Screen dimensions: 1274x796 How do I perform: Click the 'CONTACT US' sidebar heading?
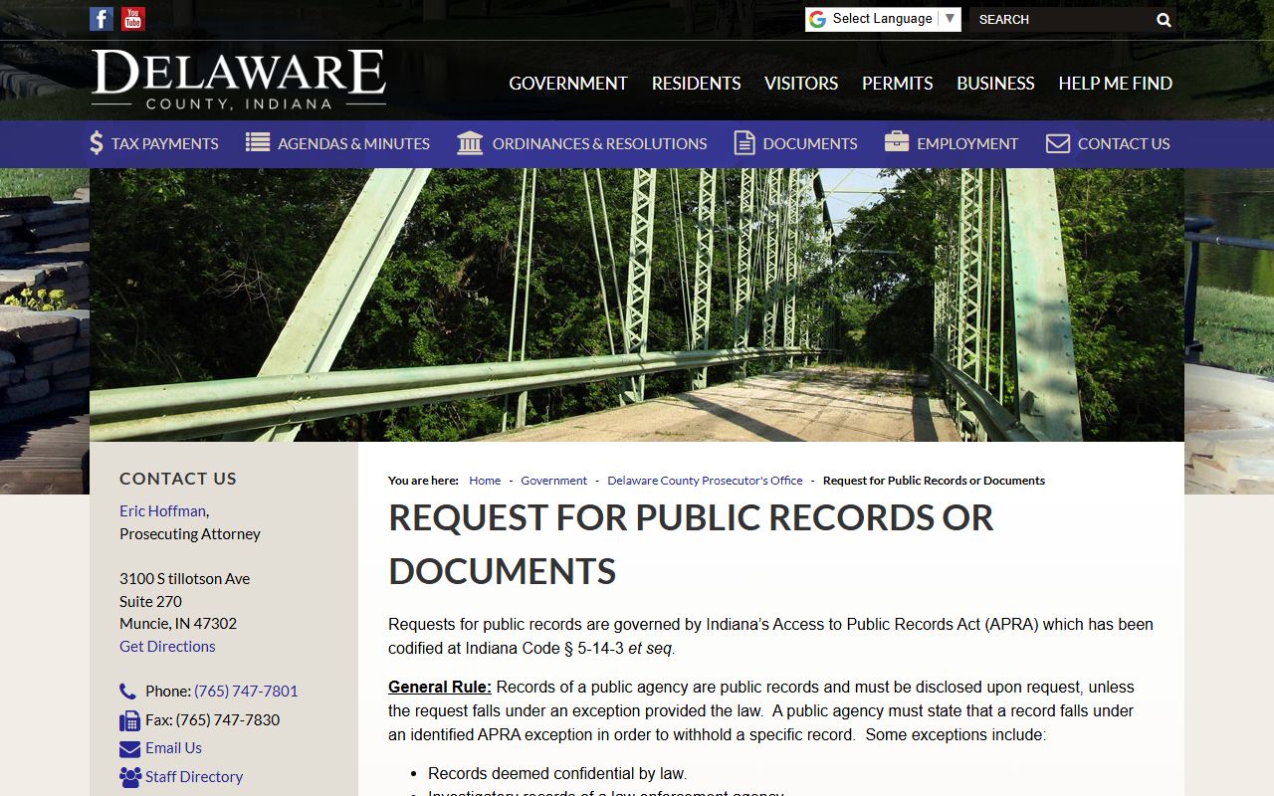(x=178, y=479)
